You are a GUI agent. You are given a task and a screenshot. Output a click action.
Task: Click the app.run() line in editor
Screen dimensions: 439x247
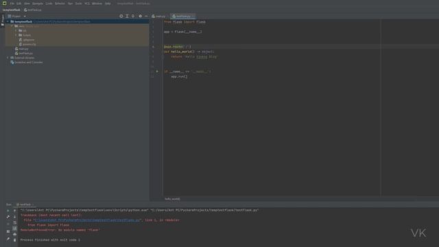tap(179, 76)
